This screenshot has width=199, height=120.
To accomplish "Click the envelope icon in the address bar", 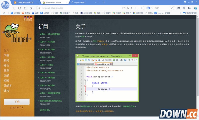I will pyautogui.click(x=124, y=8).
